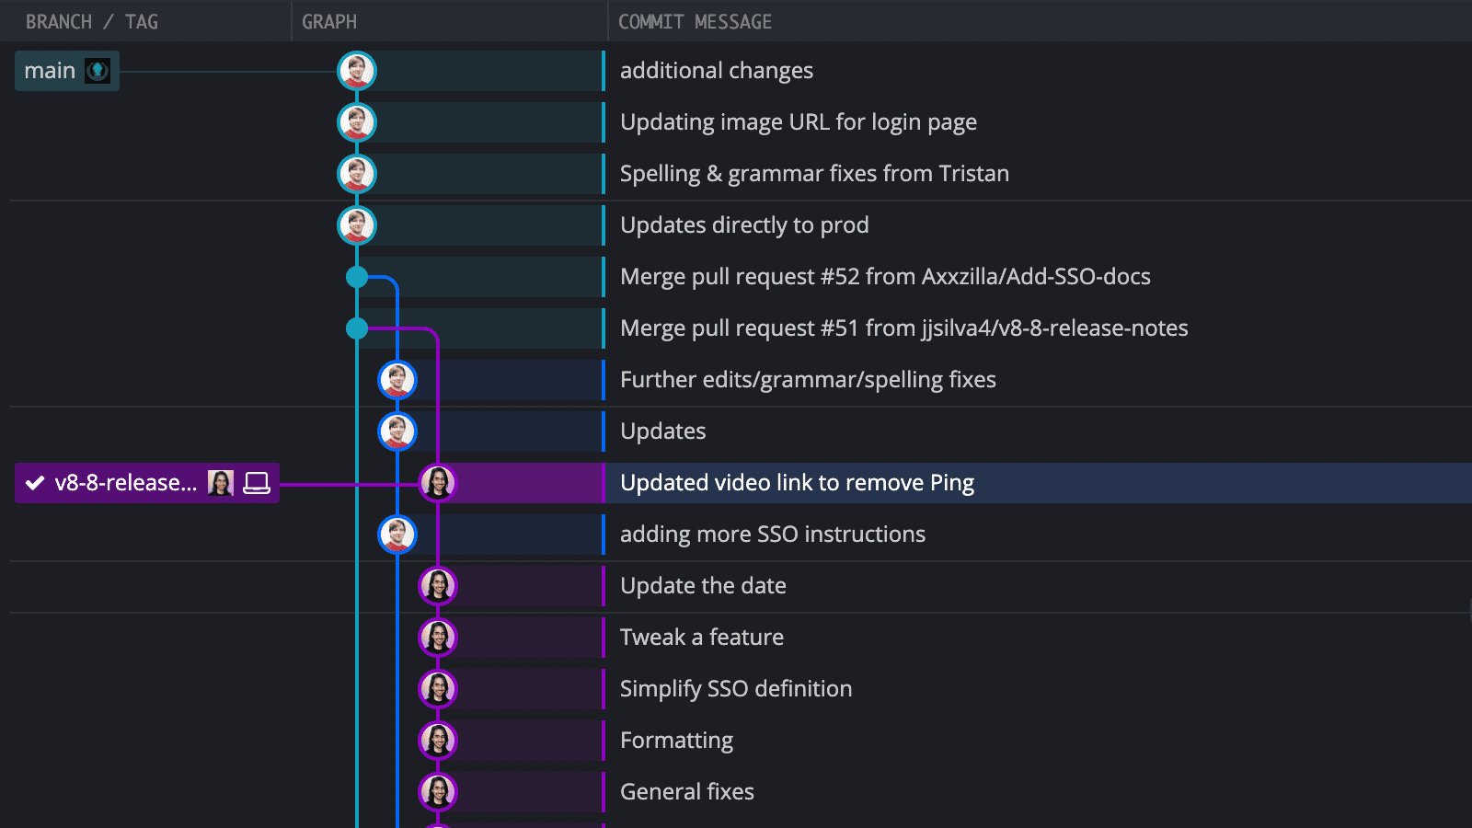
Task: Select the v8-8-release branch label
Action: [x=147, y=483]
